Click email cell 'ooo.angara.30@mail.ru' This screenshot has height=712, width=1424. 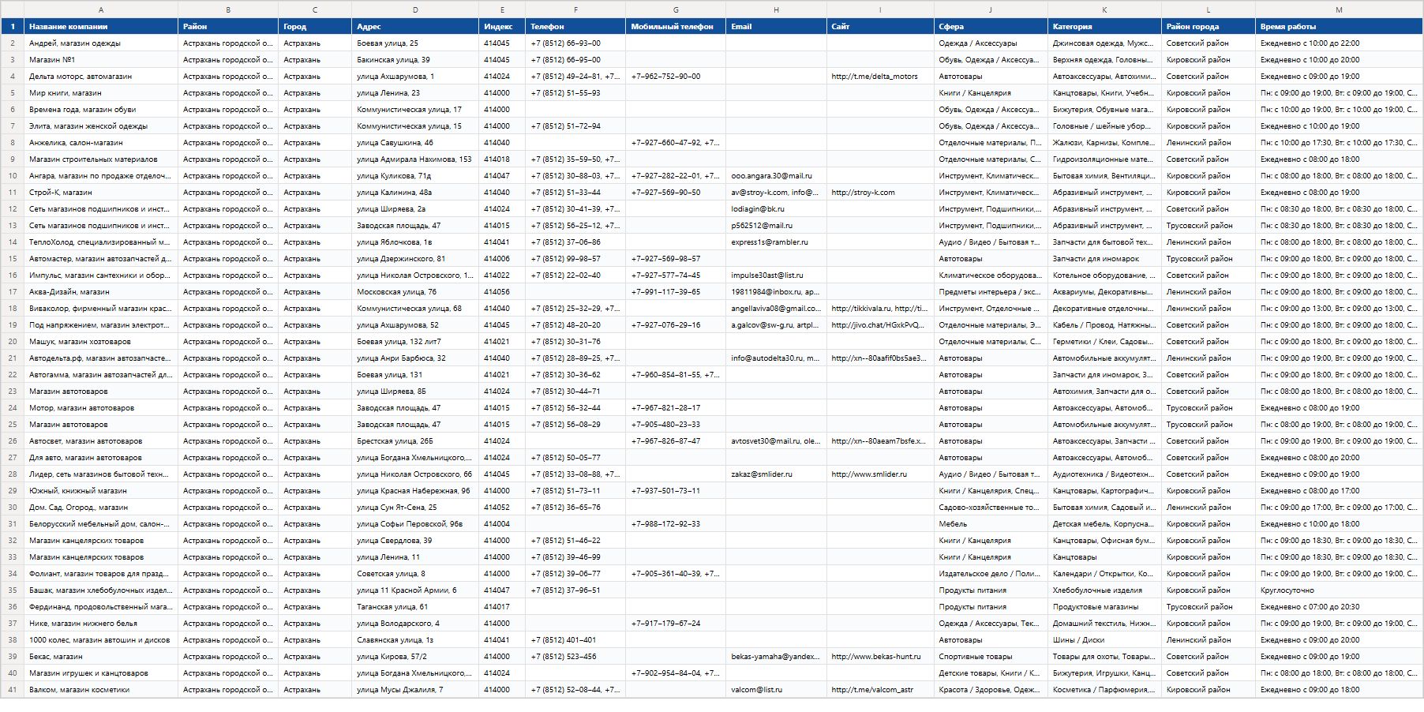(x=776, y=176)
